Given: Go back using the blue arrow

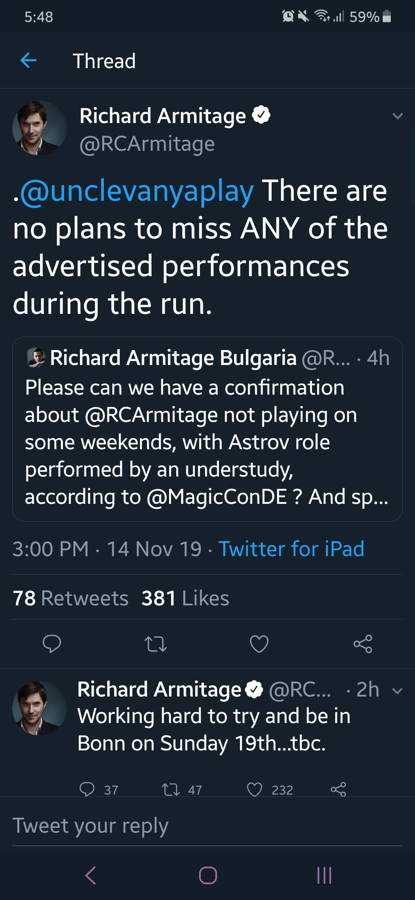Looking at the screenshot, I should [28, 60].
